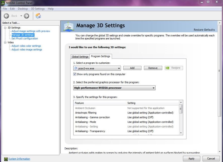Select Adjust image settings with preview
Image resolution: width=223 pixels, height=162 pixels.
click(x=31, y=31)
